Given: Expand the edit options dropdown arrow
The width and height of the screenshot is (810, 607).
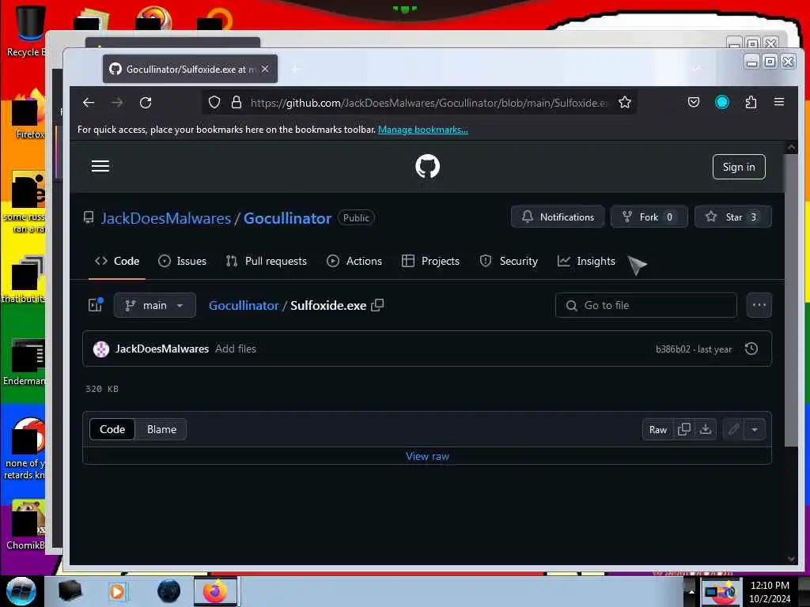Looking at the screenshot, I should [x=755, y=429].
